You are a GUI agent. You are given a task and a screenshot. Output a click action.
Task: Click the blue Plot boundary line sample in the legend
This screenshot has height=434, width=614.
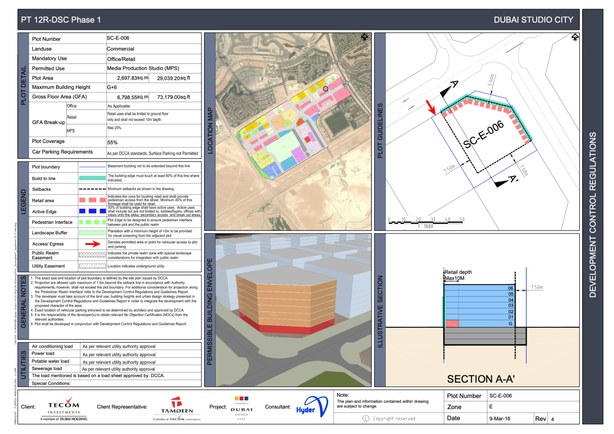(x=92, y=167)
